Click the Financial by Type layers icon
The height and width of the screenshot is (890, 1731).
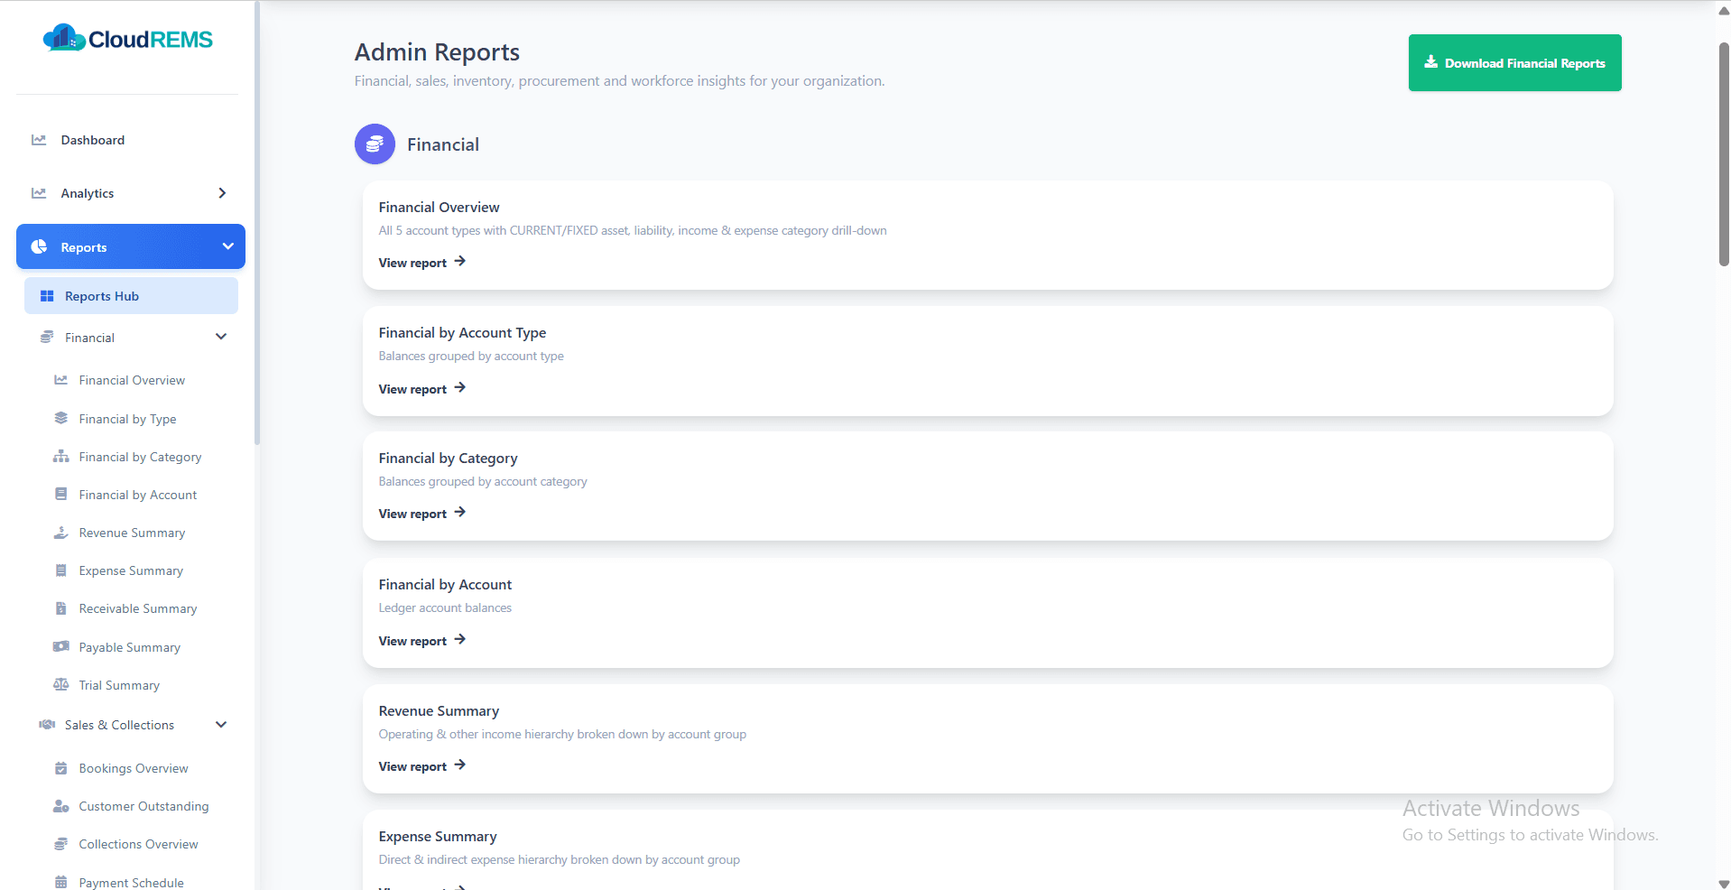click(x=60, y=418)
